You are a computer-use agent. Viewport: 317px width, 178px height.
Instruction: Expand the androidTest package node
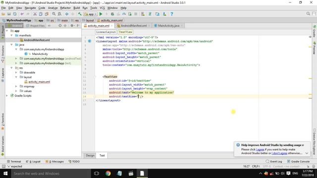point(16,58)
